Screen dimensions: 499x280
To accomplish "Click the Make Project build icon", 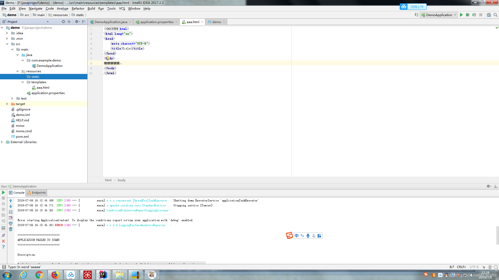I will 416,15.
